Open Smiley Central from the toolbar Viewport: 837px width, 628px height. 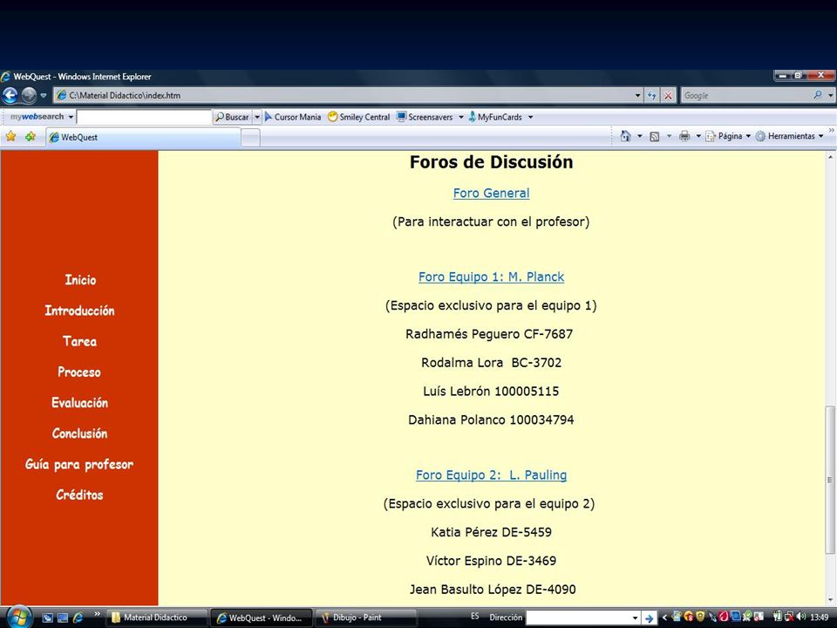pos(358,117)
